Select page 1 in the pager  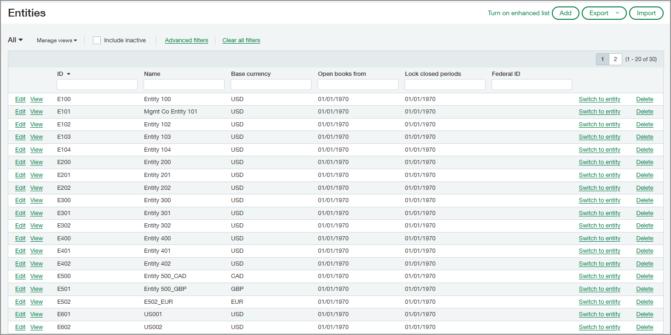click(x=602, y=59)
